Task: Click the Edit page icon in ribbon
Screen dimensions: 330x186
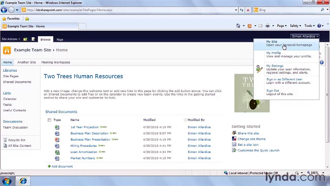Action: pyautogui.click(x=33, y=39)
